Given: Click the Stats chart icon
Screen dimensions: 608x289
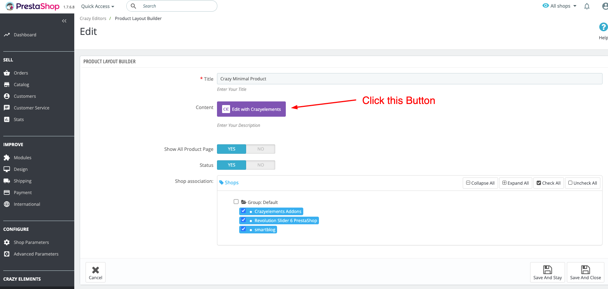Looking at the screenshot, I should (x=7, y=120).
